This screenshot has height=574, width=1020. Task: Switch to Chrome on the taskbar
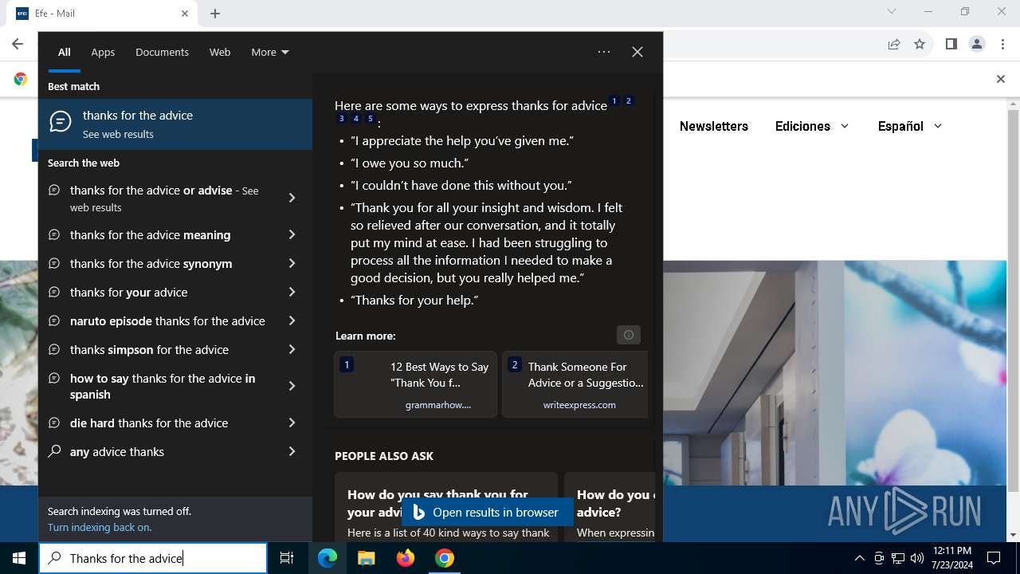[x=445, y=558]
